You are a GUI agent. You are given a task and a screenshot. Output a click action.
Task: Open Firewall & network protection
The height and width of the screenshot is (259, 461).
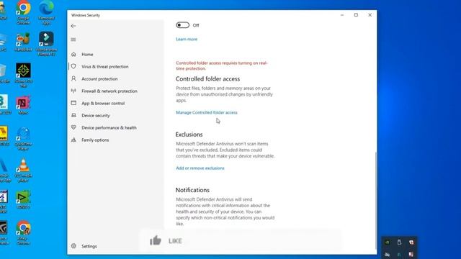[x=109, y=91]
